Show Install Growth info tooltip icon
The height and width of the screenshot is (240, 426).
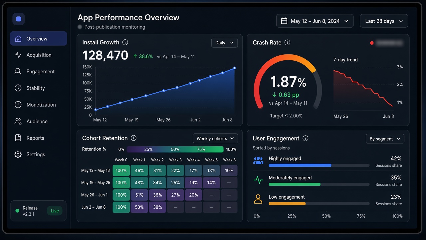tap(125, 42)
